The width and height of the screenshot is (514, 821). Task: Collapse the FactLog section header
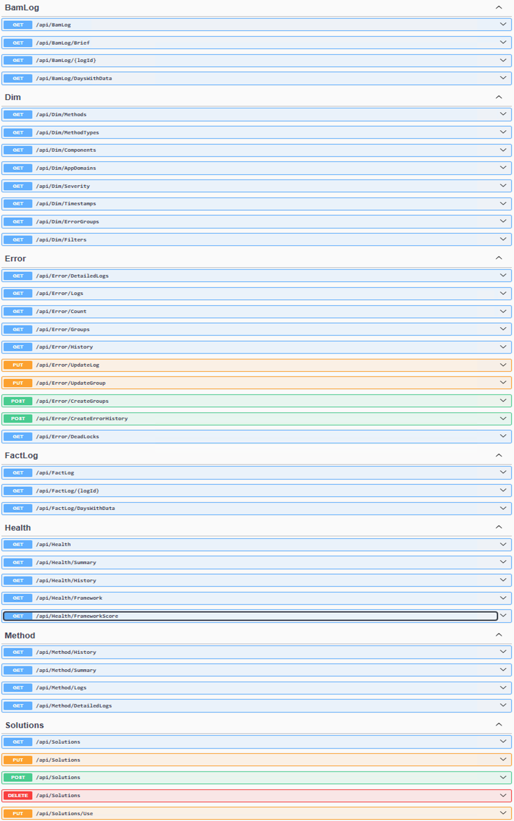257,455
